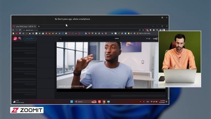Click the red extension icon in toolbar
The image size is (211, 119).
point(147,30)
